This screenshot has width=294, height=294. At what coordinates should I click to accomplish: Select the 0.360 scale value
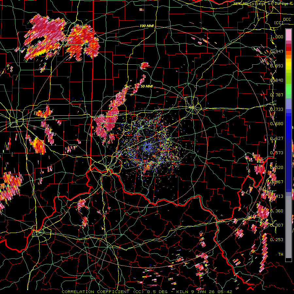pyautogui.click(x=277, y=211)
